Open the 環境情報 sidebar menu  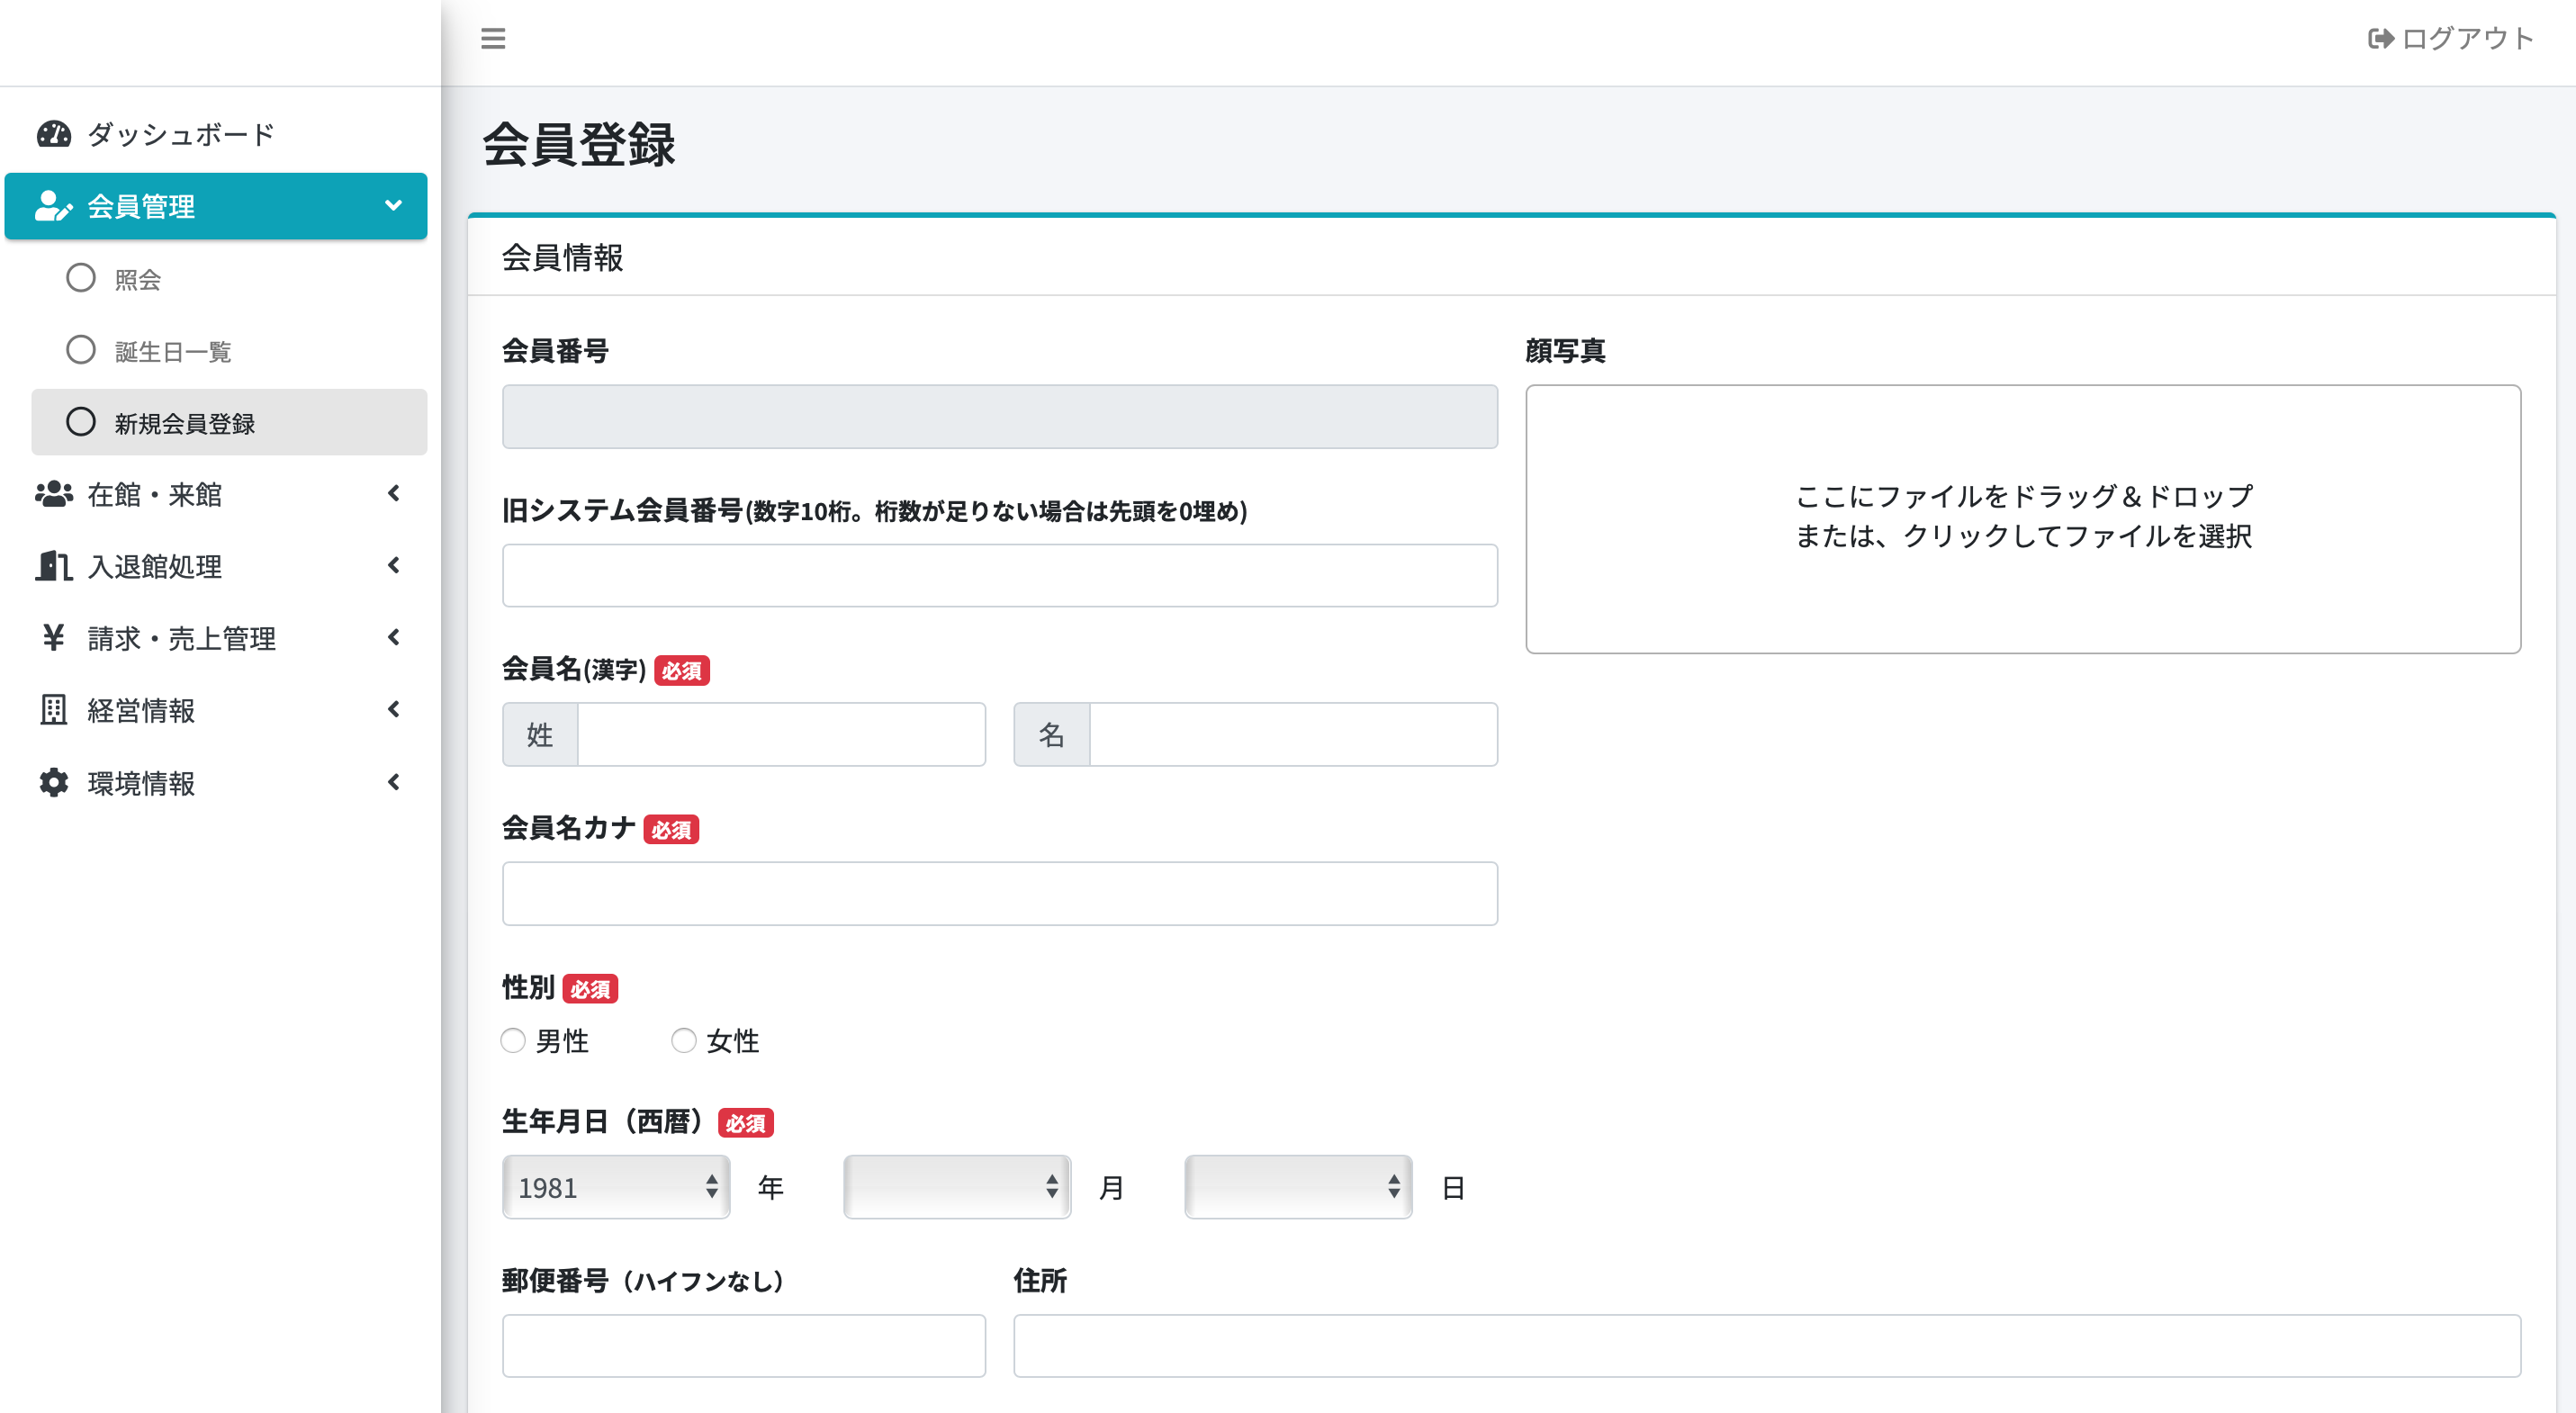[216, 782]
